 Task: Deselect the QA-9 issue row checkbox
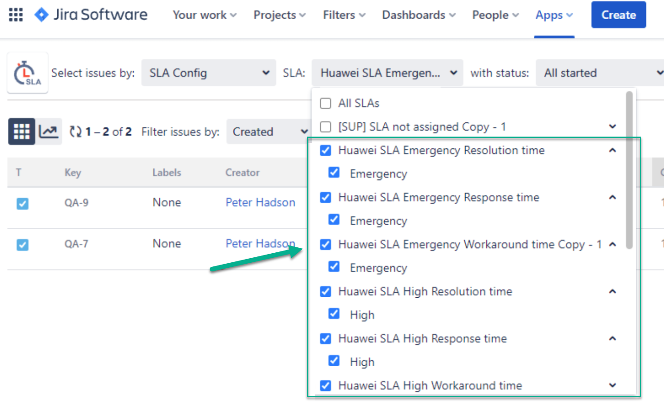22,203
